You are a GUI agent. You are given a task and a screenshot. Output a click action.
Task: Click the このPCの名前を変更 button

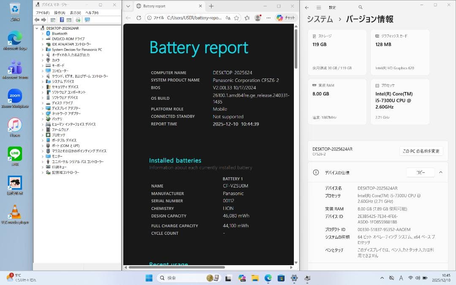421,151
